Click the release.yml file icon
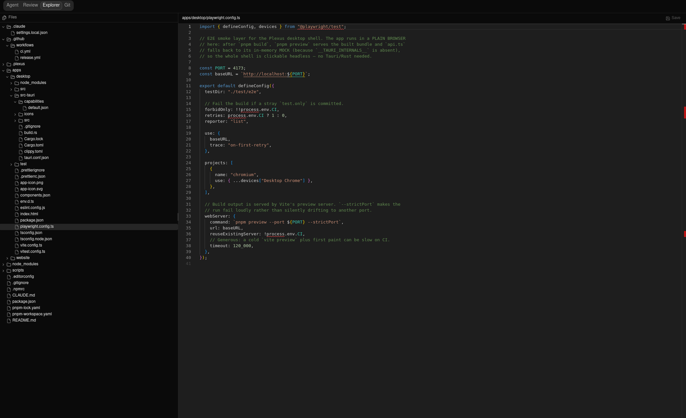The height and width of the screenshot is (418, 686). pyautogui.click(x=17, y=58)
